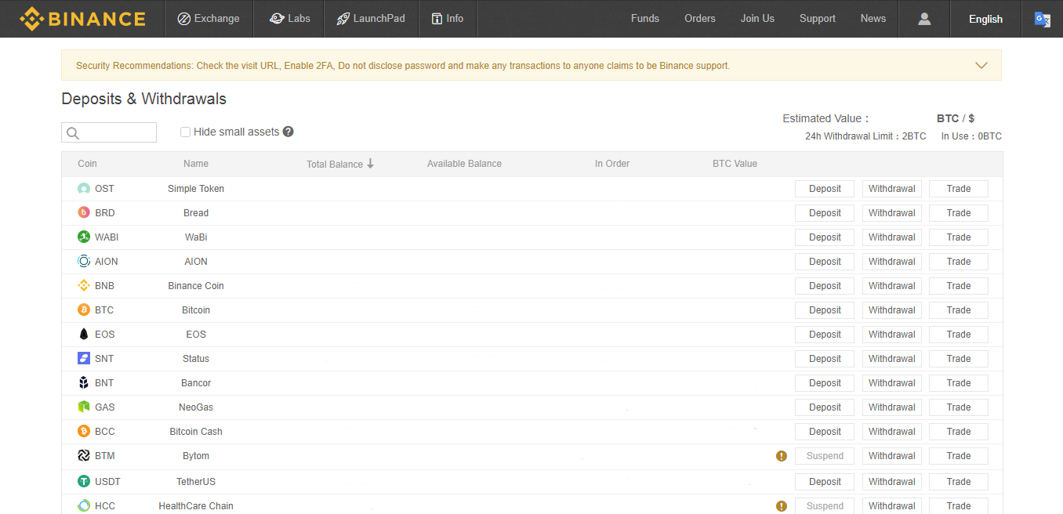Click Withdrawal for HCC
This screenshot has width=1063, height=514.
[x=892, y=506]
